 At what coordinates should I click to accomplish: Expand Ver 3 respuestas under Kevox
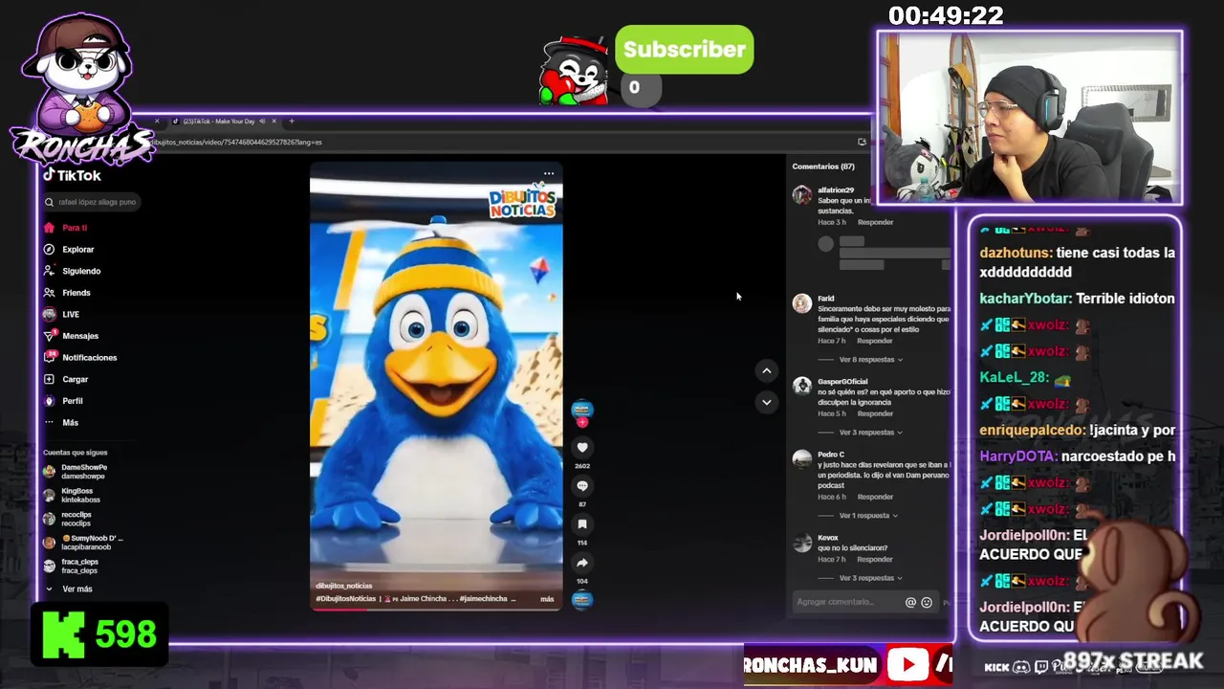870,578
